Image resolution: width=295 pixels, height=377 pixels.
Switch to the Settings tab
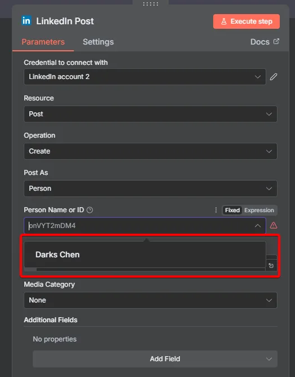[98, 42]
